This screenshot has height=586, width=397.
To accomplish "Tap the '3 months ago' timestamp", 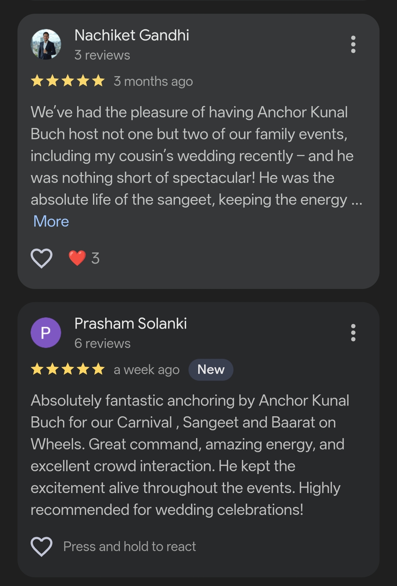I will click(153, 81).
